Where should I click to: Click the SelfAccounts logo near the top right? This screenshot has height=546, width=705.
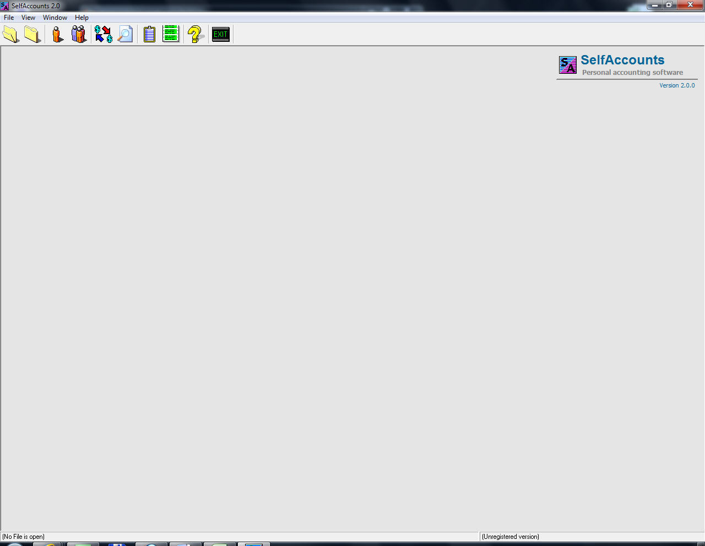(568, 65)
